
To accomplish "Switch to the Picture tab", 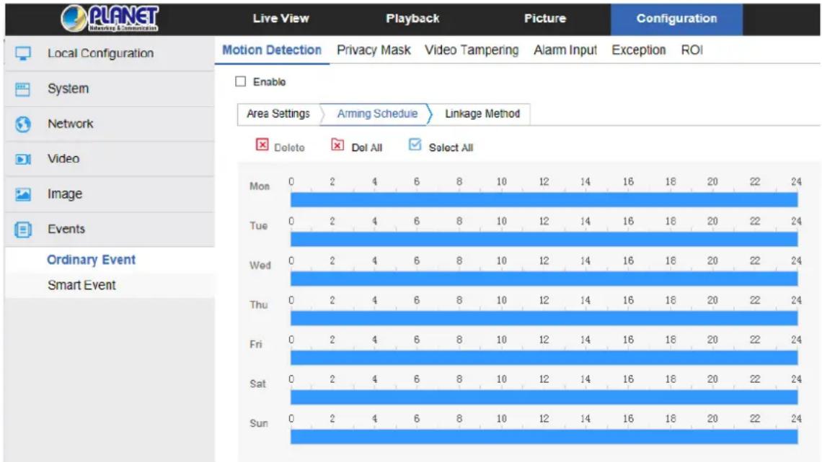I will point(545,18).
